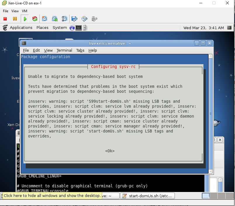Launch the terminal from the GNOME panel icon
235x206 pixels.
[79, 28]
